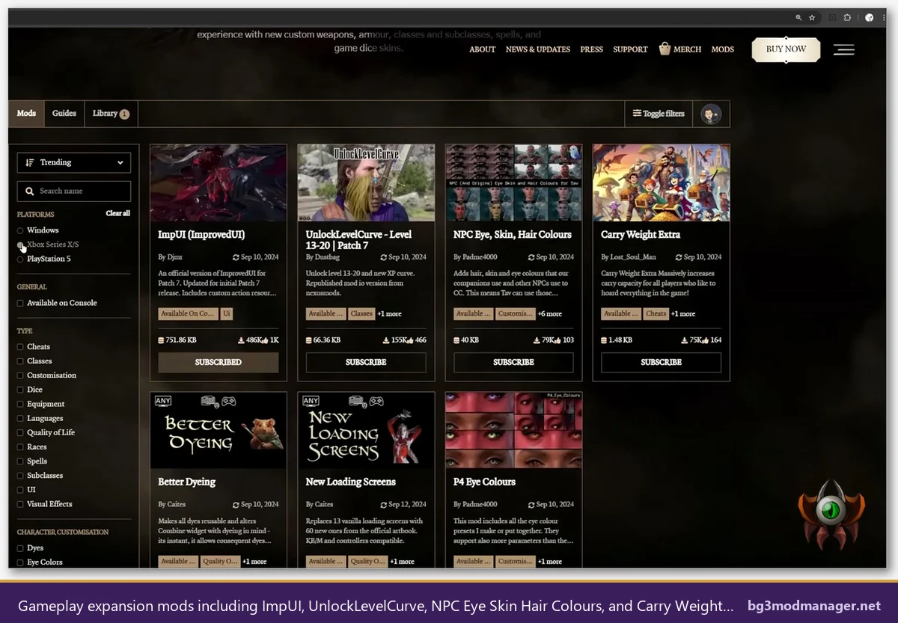Viewport: 898px width, 623px height.
Task: Check the Equipment type filter
Action: (20, 404)
